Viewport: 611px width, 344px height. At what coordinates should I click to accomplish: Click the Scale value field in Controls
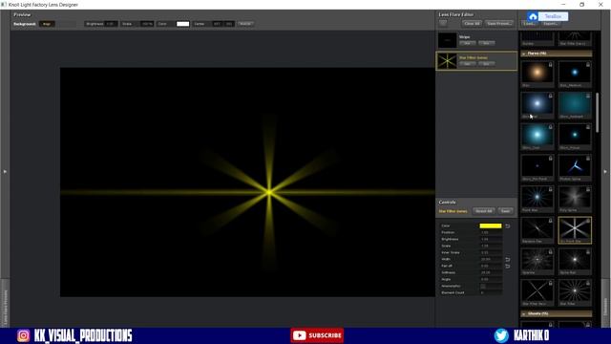pos(491,246)
